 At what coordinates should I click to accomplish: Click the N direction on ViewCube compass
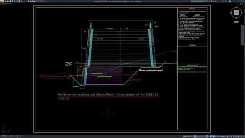(236, 7)
